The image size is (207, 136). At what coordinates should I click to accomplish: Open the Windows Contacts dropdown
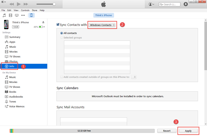coord(102,25)
